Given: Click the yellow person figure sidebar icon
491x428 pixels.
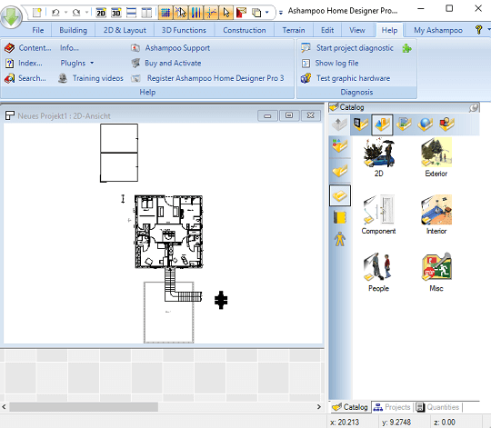Looking at the screenshot, I should [340, 239].
